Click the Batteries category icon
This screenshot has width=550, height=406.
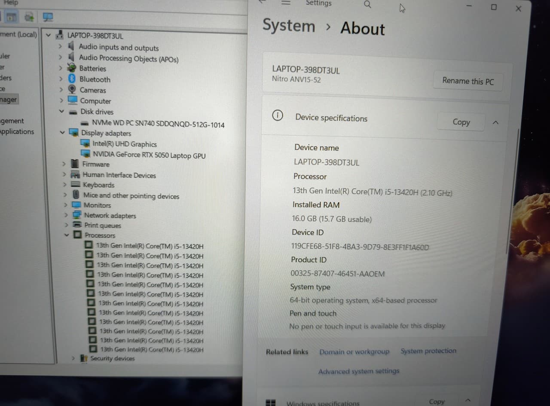click(x=72, y=68)
